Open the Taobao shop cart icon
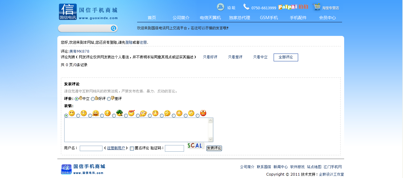403x178 pixels. point(317,7)
